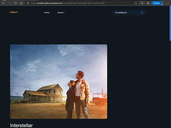
Task: Open the browser settings ellipsis menu
Action: pos(168,3)
